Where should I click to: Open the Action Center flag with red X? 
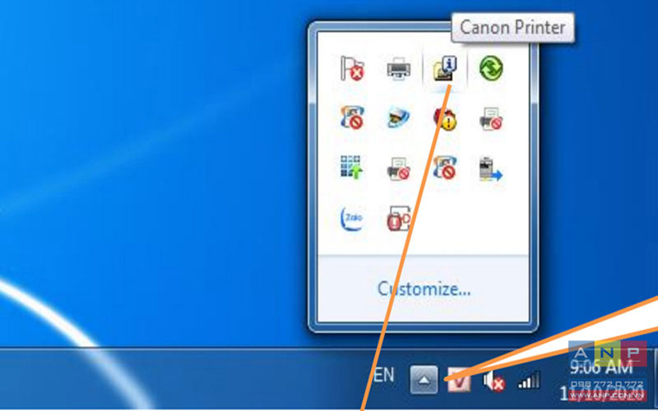point(352,68)
